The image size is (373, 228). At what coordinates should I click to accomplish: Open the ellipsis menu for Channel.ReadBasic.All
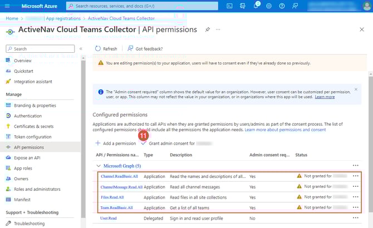356,176
